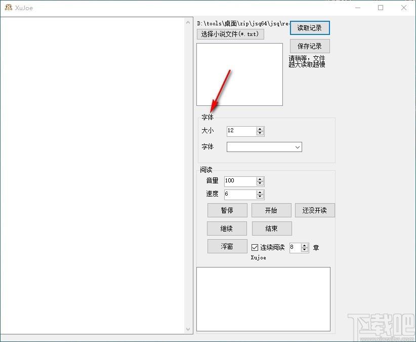Increase 速度 with the up arrow
This screenshot has height=342, width=416.
(260, 192)
